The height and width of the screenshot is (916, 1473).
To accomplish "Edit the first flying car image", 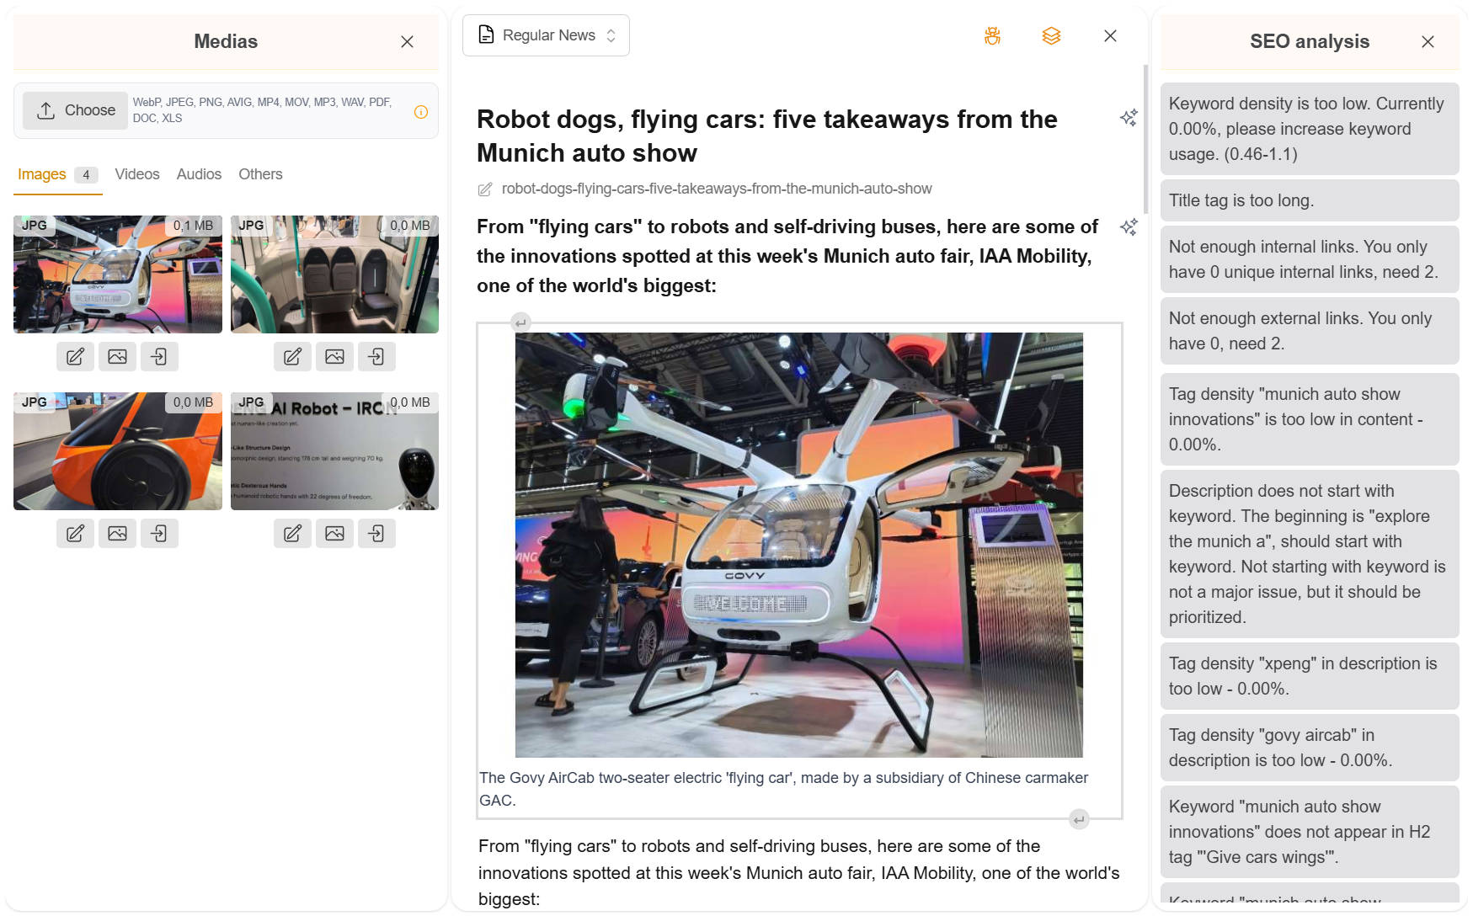I will click(75, 357).
